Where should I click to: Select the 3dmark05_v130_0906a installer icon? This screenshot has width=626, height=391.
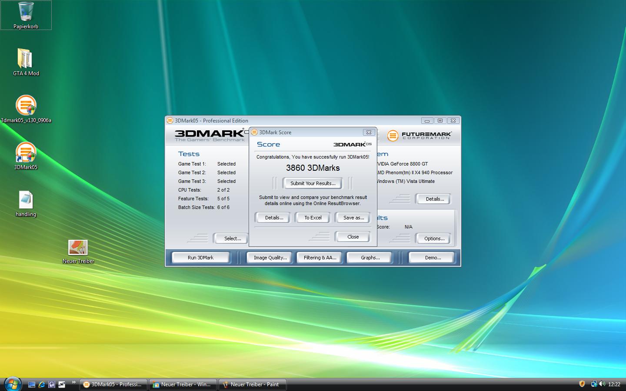tap(26, 109)
